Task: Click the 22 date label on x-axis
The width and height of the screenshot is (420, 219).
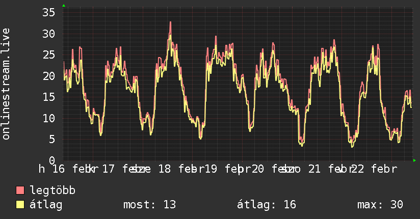Action: point(358,169)
